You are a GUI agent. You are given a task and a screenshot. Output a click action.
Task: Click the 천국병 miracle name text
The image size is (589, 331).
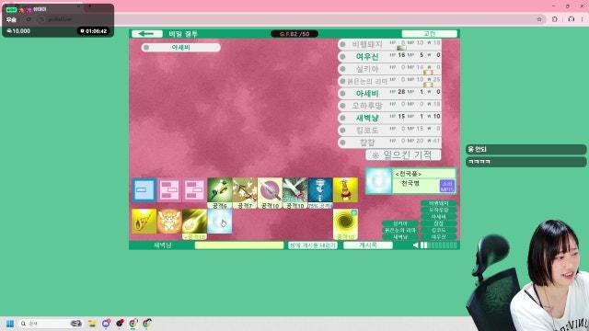(410, 183)
